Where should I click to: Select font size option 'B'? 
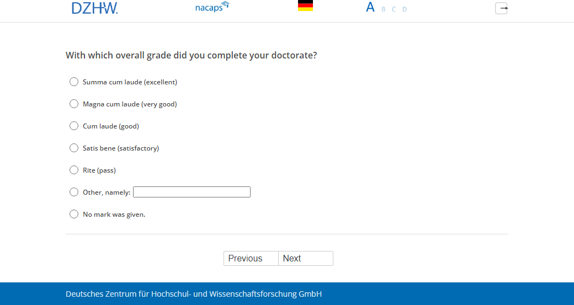(x=383, y=9)
